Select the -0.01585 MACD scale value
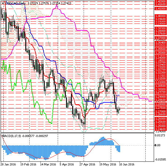 click(x=160, y=160)
